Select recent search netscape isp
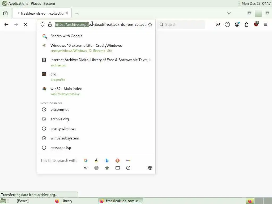 pyautogui.click(x=96, y=148)
